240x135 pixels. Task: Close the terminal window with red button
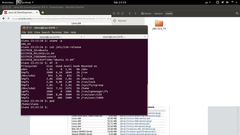[x=24, y=28]
